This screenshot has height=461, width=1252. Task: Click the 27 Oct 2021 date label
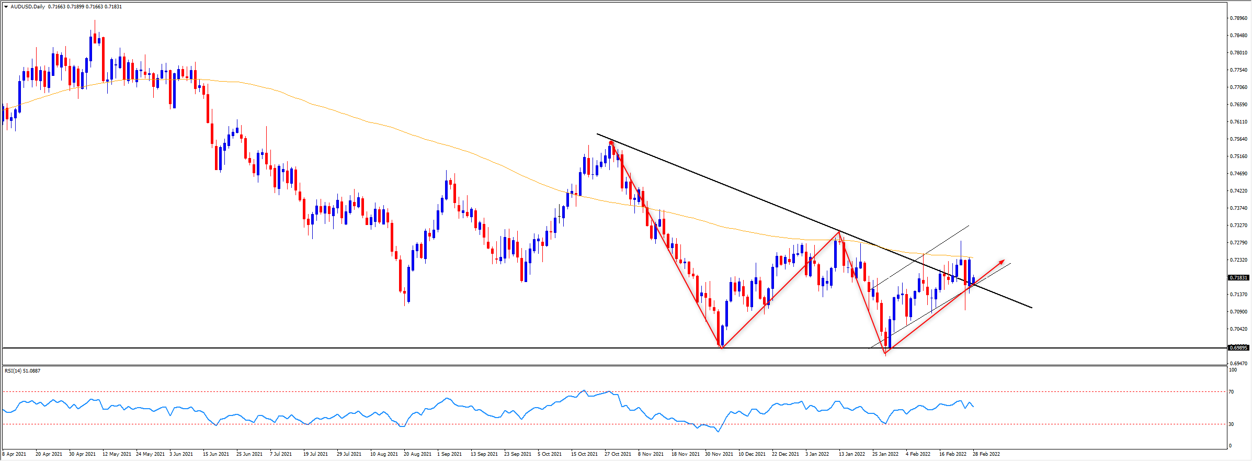pos(618,454)
